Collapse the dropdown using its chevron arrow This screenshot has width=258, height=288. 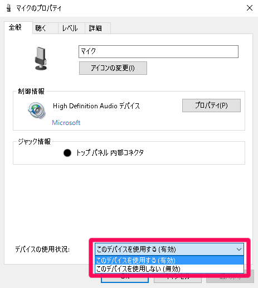(239, 249)
